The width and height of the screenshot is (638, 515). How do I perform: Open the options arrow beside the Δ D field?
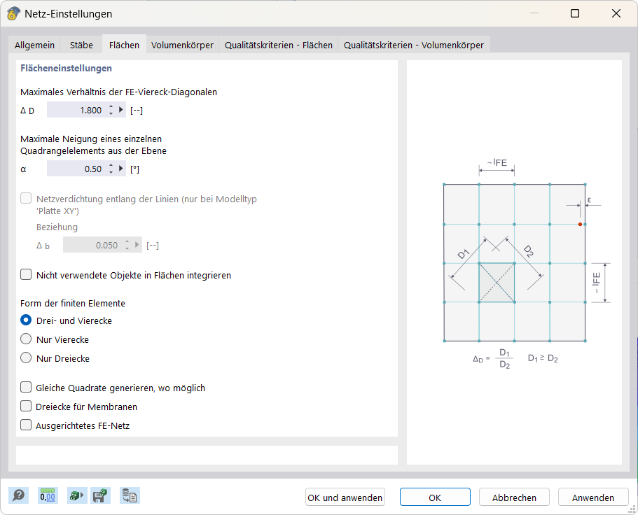120,109
